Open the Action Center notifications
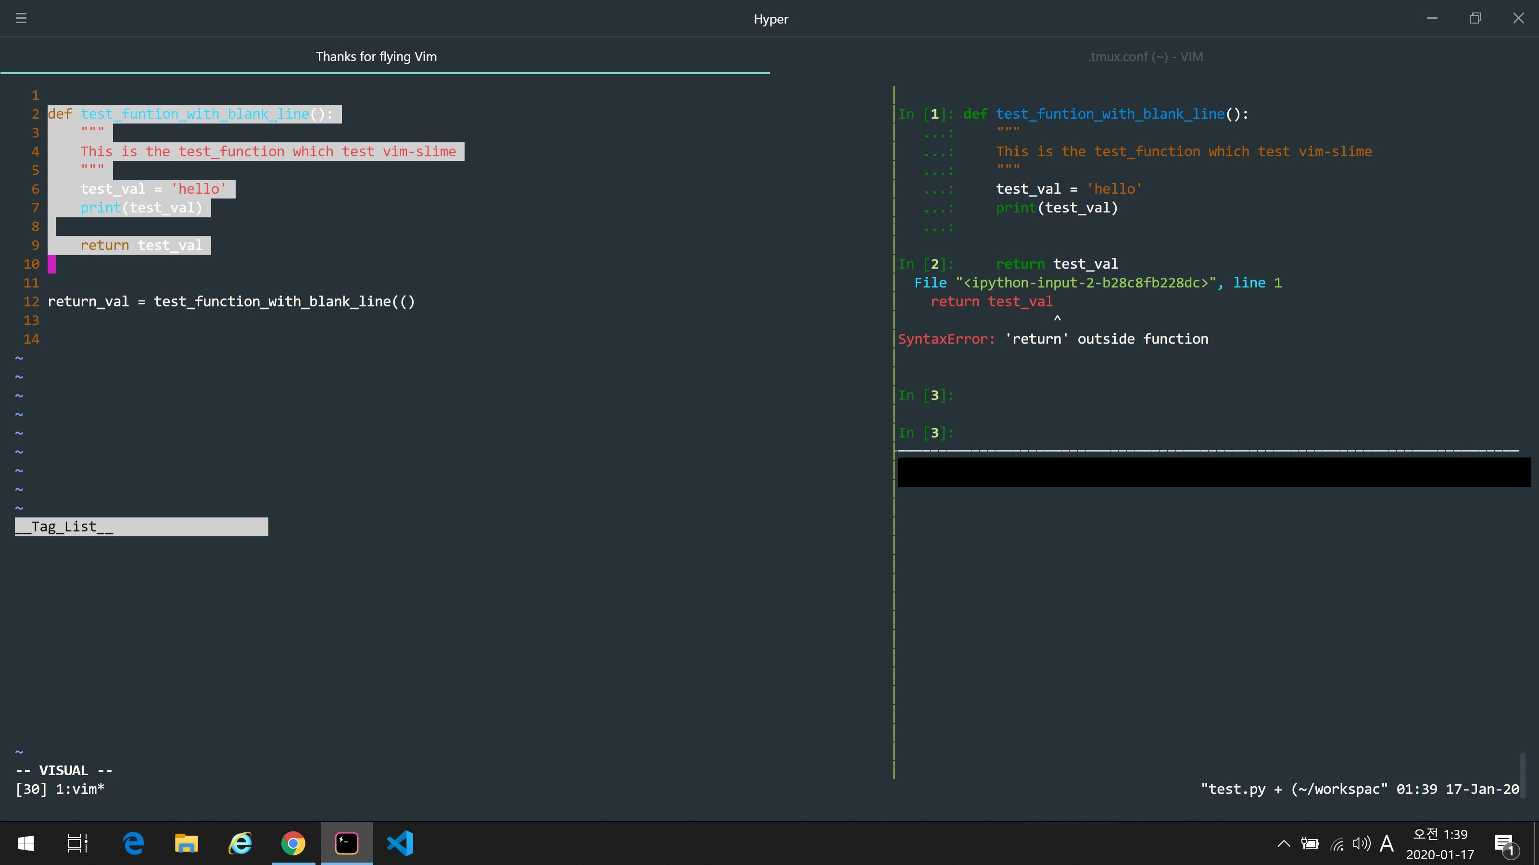The height and width of the screenshot is (865, 1539). click(1504, 843)
